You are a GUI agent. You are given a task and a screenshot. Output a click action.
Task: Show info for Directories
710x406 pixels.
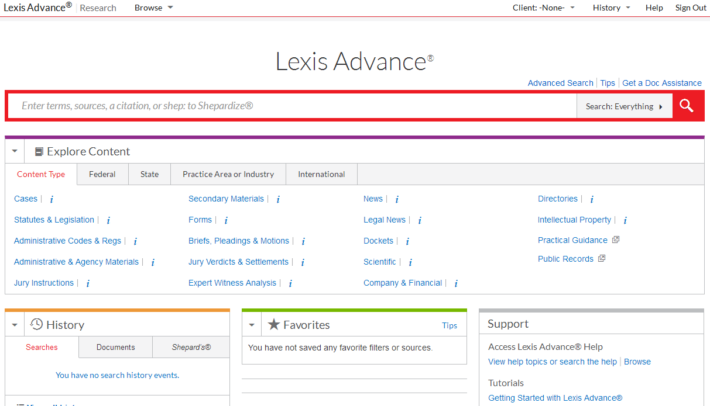[x=592, y=199]
